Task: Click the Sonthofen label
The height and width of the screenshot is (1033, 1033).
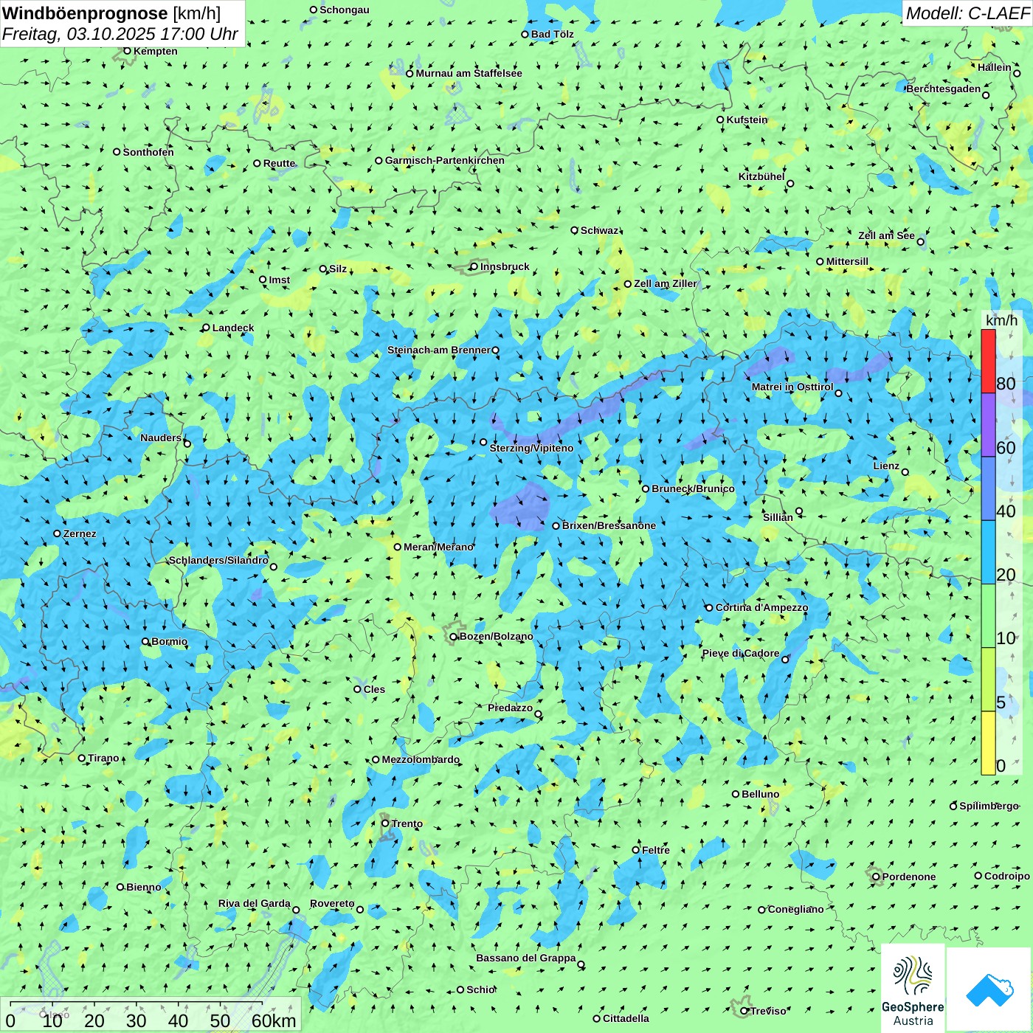Action: (x=148, y=152)
